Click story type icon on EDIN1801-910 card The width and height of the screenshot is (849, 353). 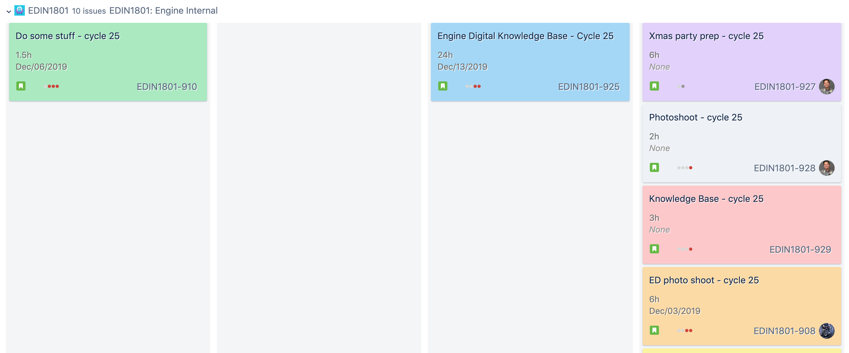click(x=21, y=86)
